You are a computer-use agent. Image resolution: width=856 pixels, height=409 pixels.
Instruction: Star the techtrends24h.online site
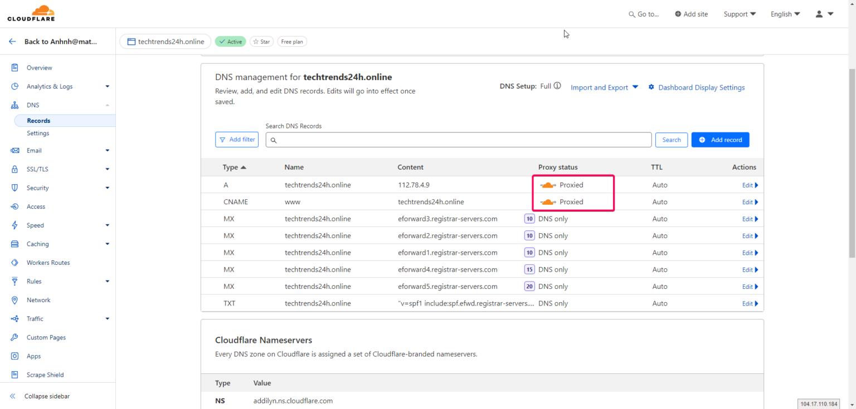pyautogui.click(x=261, y=41)
